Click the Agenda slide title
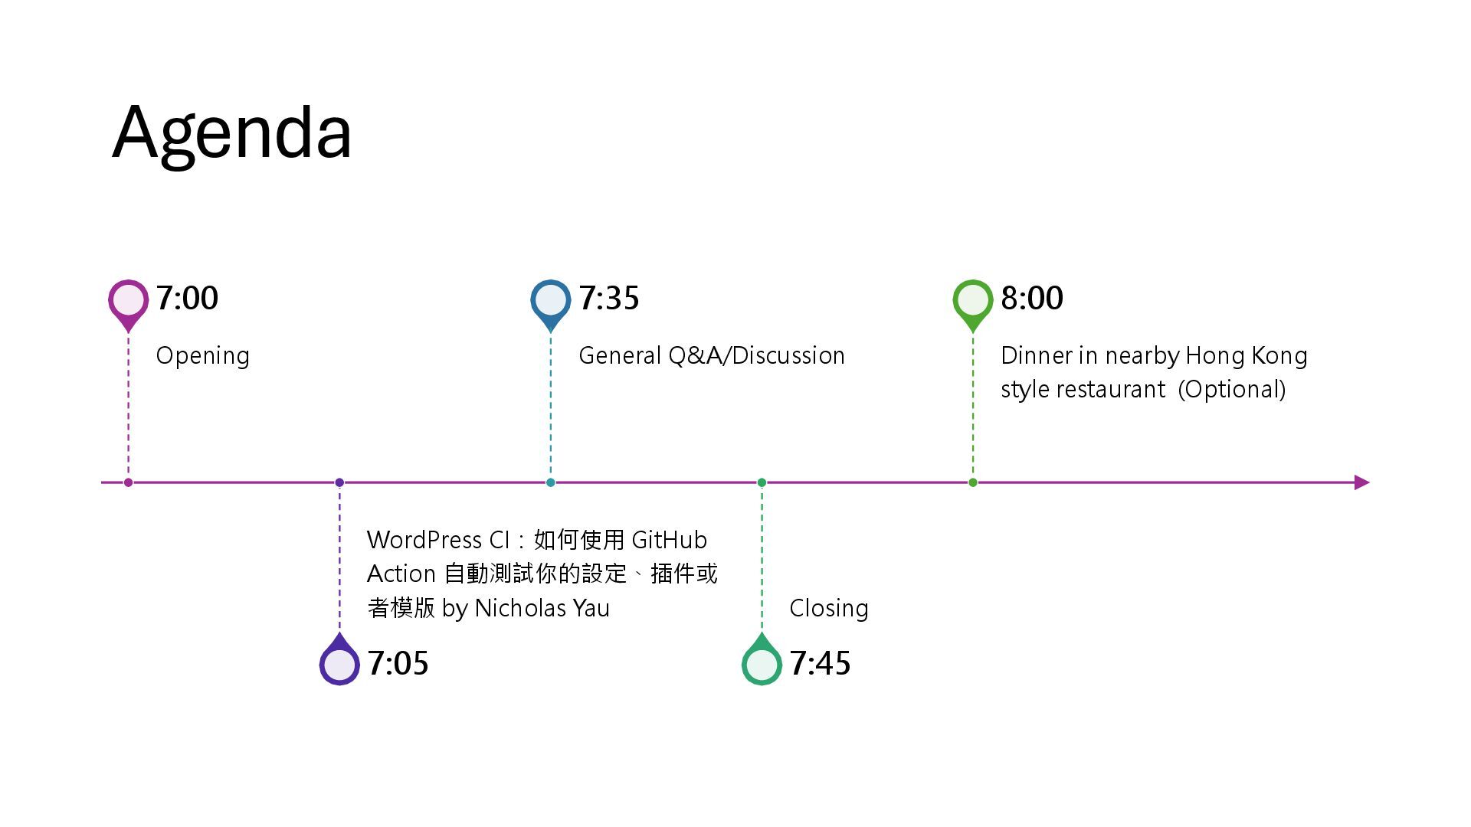The image size is (1471, 827). pyautogui.click(x=231, y=132)
